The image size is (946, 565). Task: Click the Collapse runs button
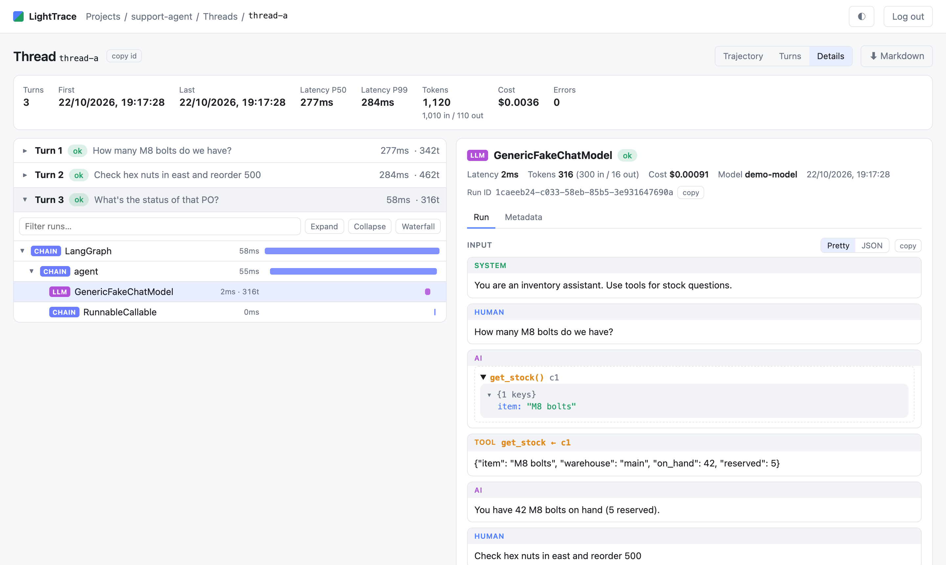369,227
